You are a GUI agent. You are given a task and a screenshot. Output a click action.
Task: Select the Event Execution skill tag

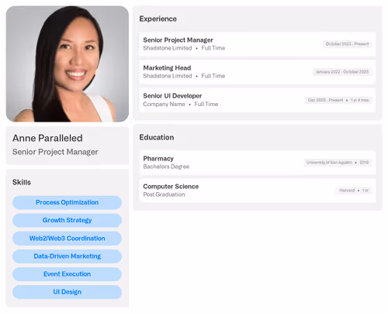(67, 274)
